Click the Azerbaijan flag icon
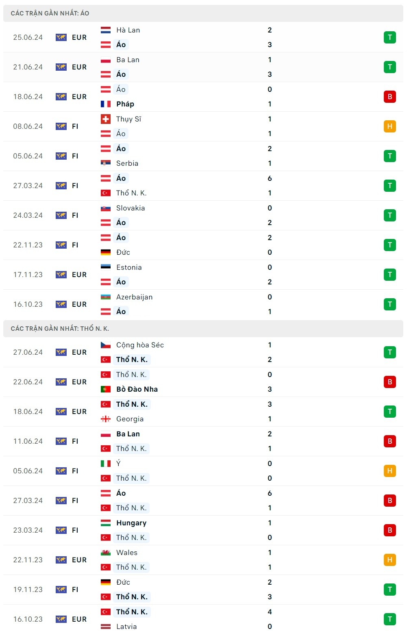Image resolution: width=409 pixels, height=631 pixels. point(106,297)
